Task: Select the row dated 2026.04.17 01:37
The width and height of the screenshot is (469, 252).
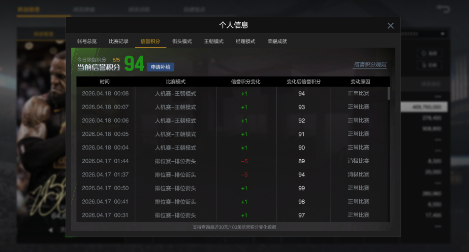Action: point(232,174)
